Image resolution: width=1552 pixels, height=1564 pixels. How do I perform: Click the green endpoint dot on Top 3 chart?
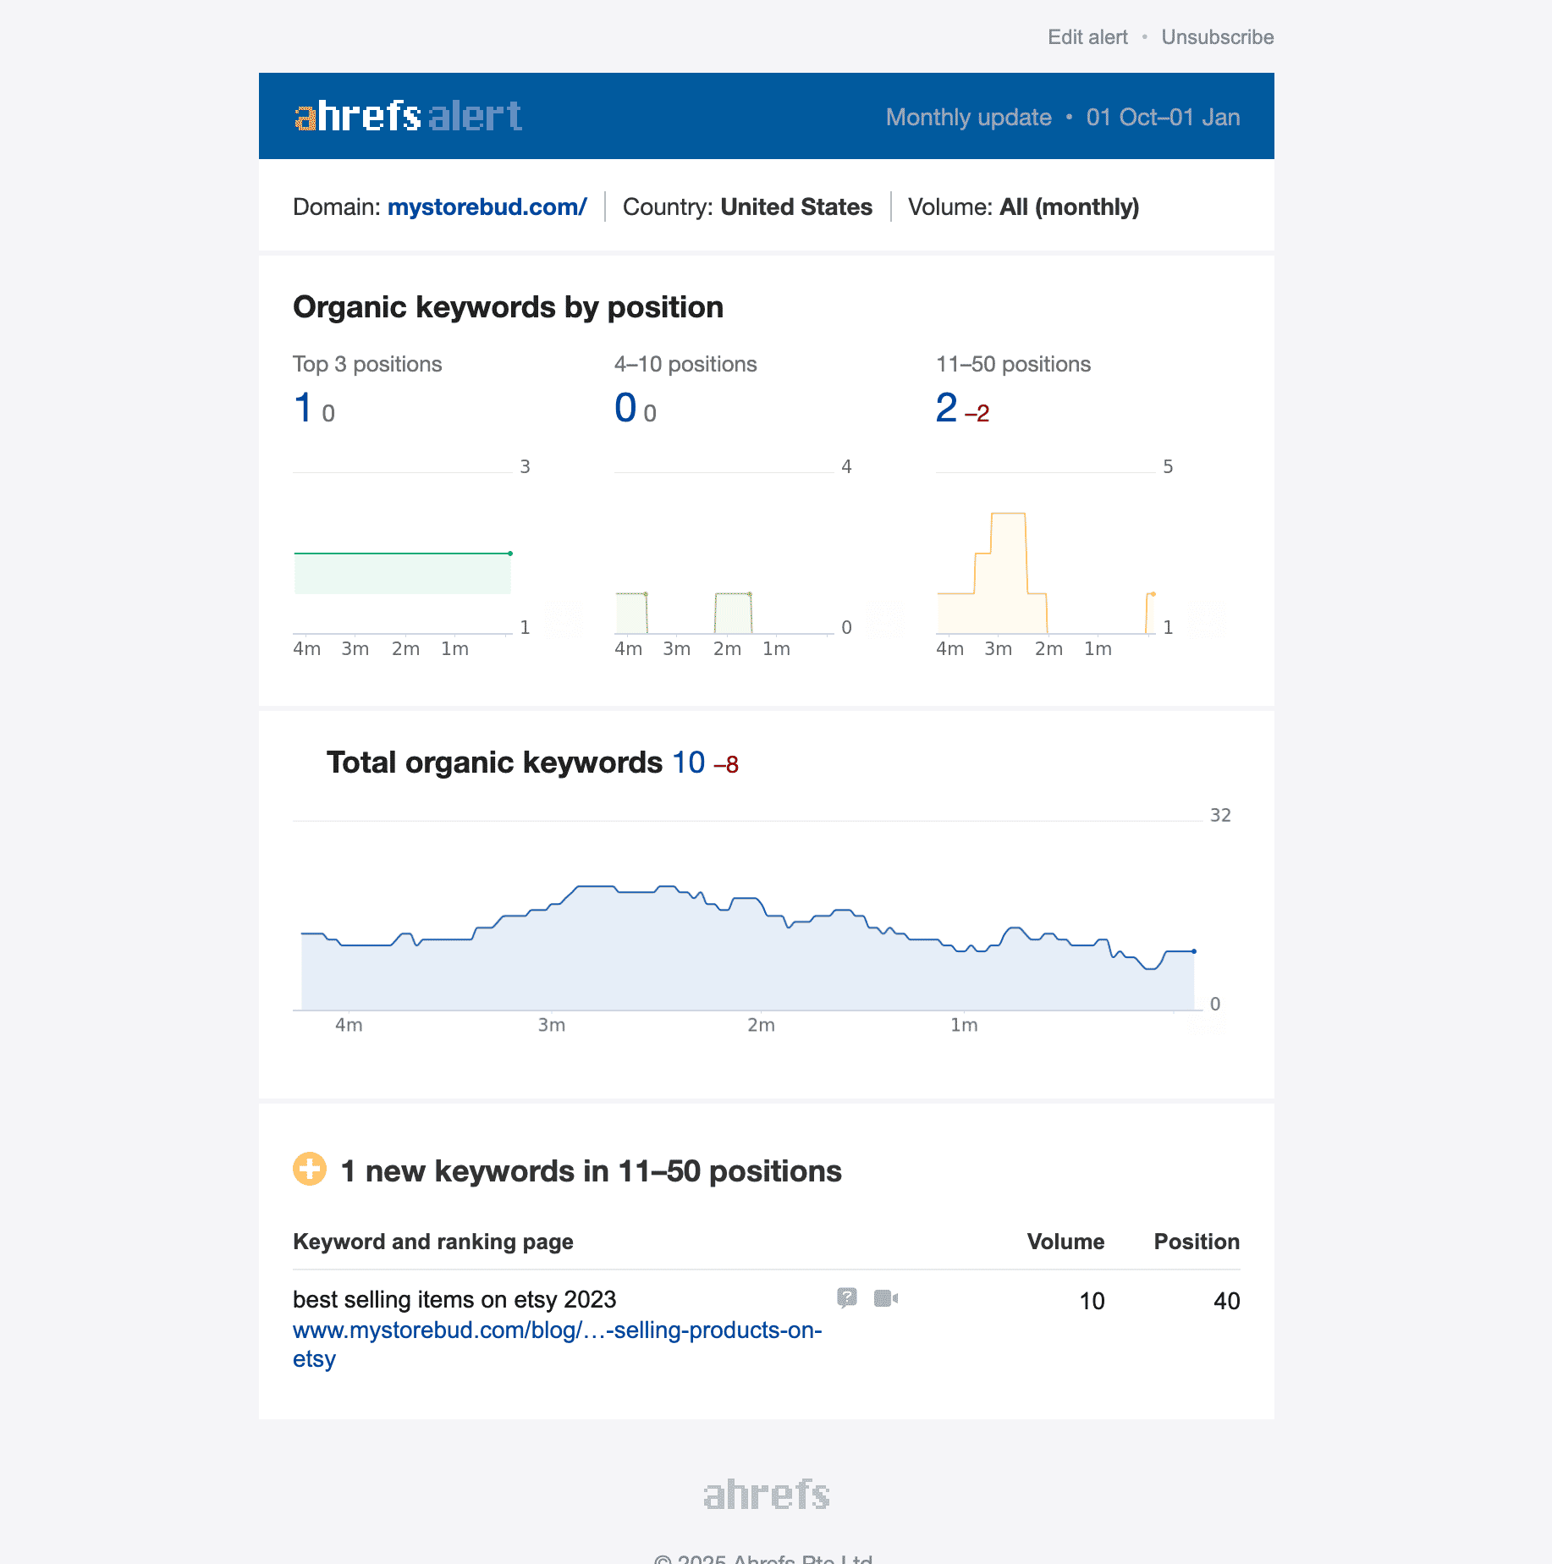tap(510, 553)
